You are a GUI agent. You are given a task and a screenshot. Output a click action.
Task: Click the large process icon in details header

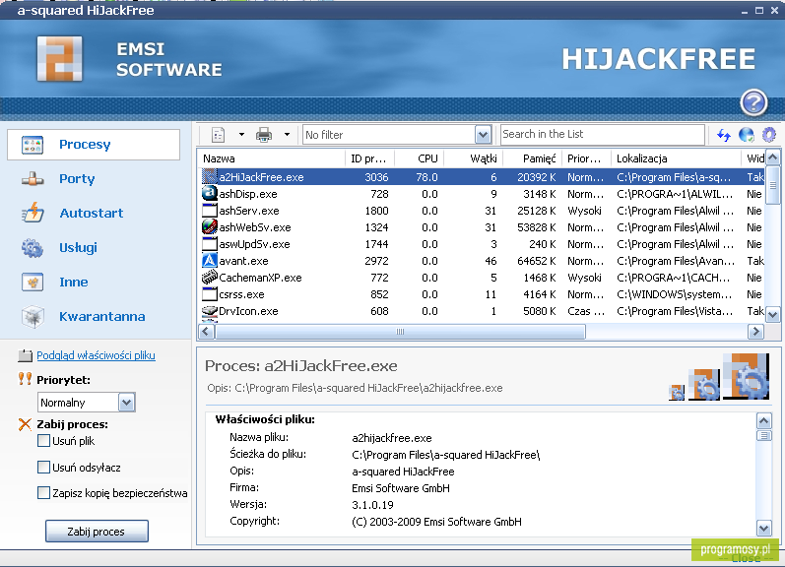coord(746,376)
